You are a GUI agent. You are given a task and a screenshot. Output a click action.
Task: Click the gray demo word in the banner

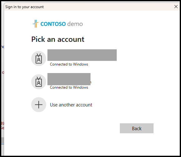click(x=75, y=24)
